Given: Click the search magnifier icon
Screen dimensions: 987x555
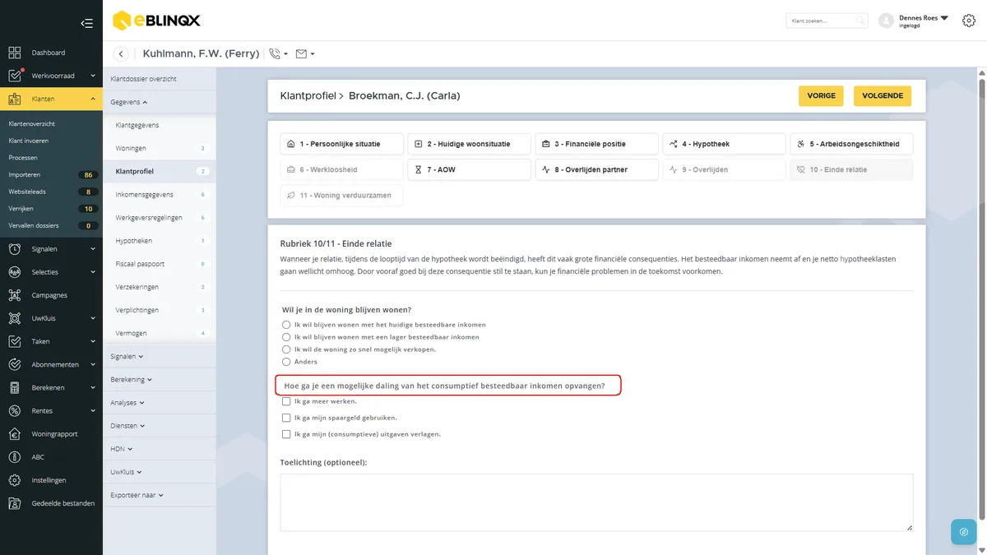Looking at the screenshot, I should click(860, 21).
